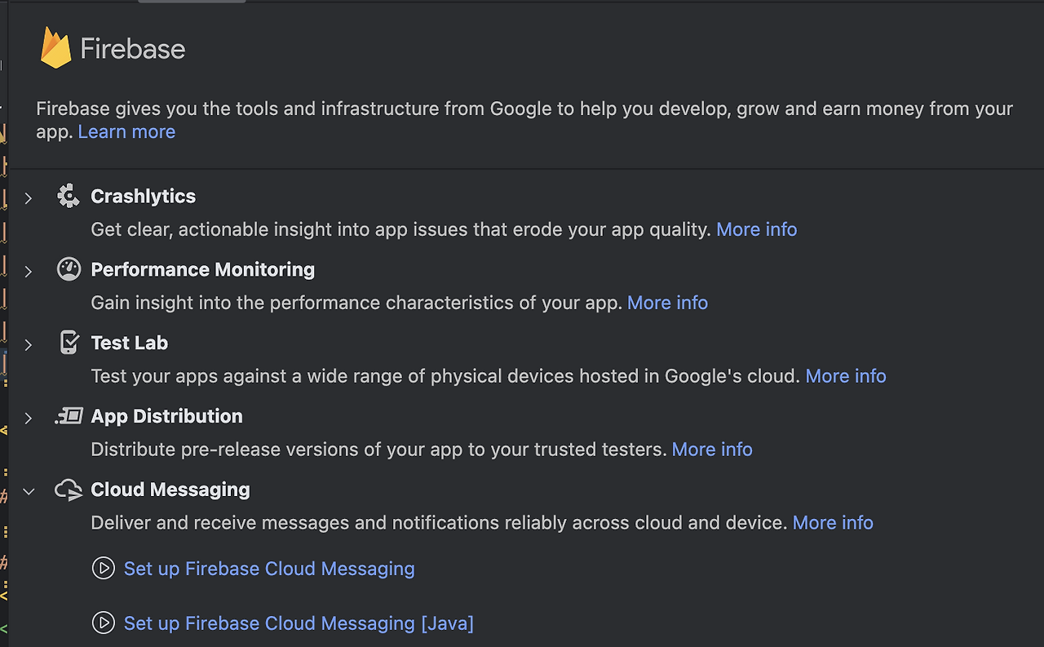Click the Crashlytics description starting 'Get clear, actionable insight'

400,230
